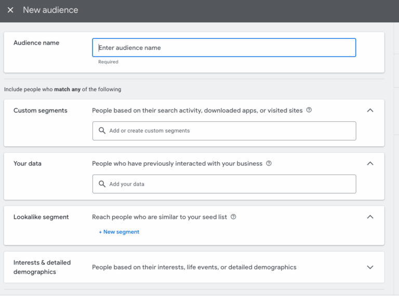The width and height of the screenshot is (399, 296).
Task: Click magnifier icon in custom segments search
Action: [102, 131]
